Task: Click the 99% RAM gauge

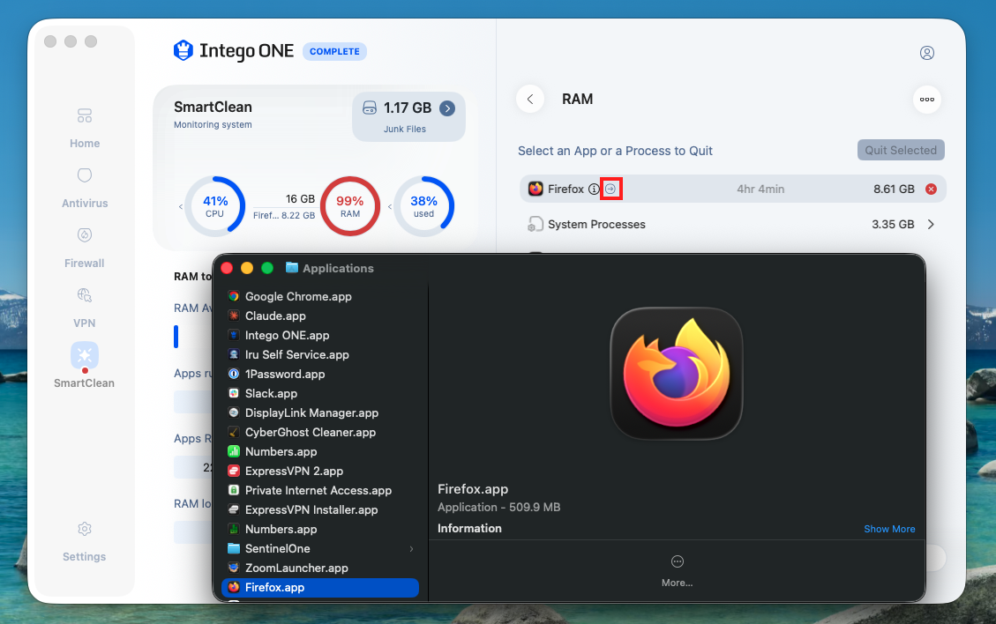Action: coord(350,206)
